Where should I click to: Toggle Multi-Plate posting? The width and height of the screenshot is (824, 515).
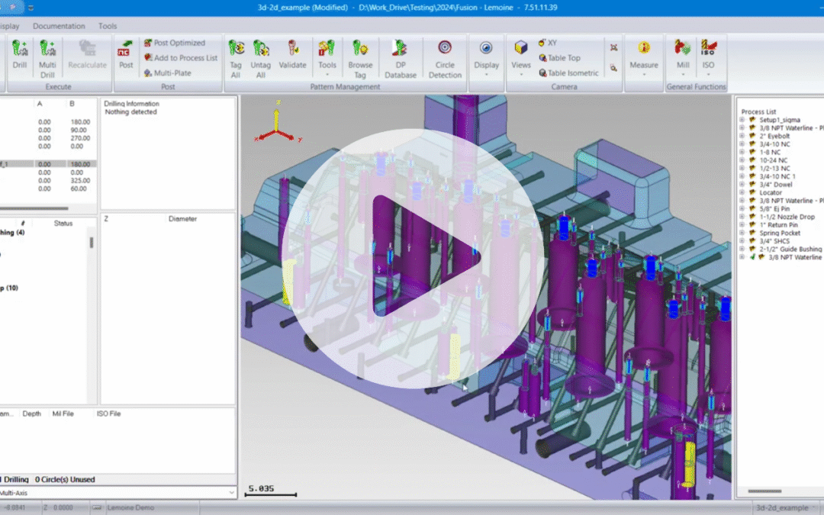pos(174,73)
